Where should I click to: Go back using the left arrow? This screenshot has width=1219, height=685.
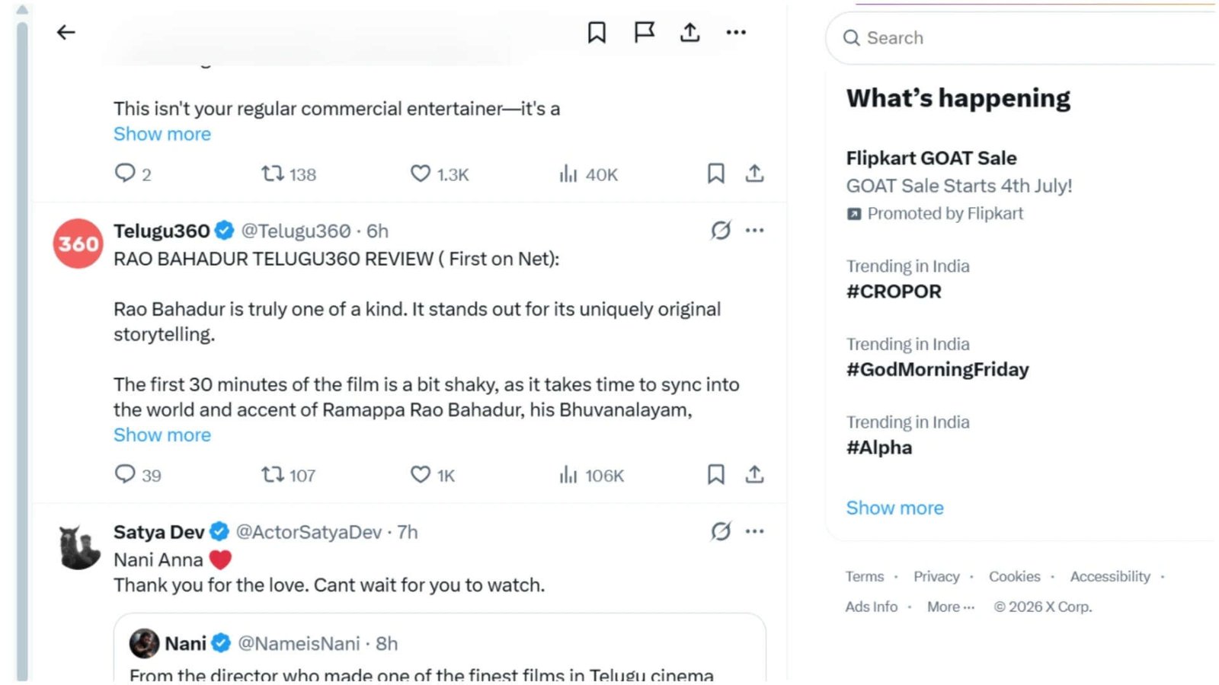(x=66, y=32)
